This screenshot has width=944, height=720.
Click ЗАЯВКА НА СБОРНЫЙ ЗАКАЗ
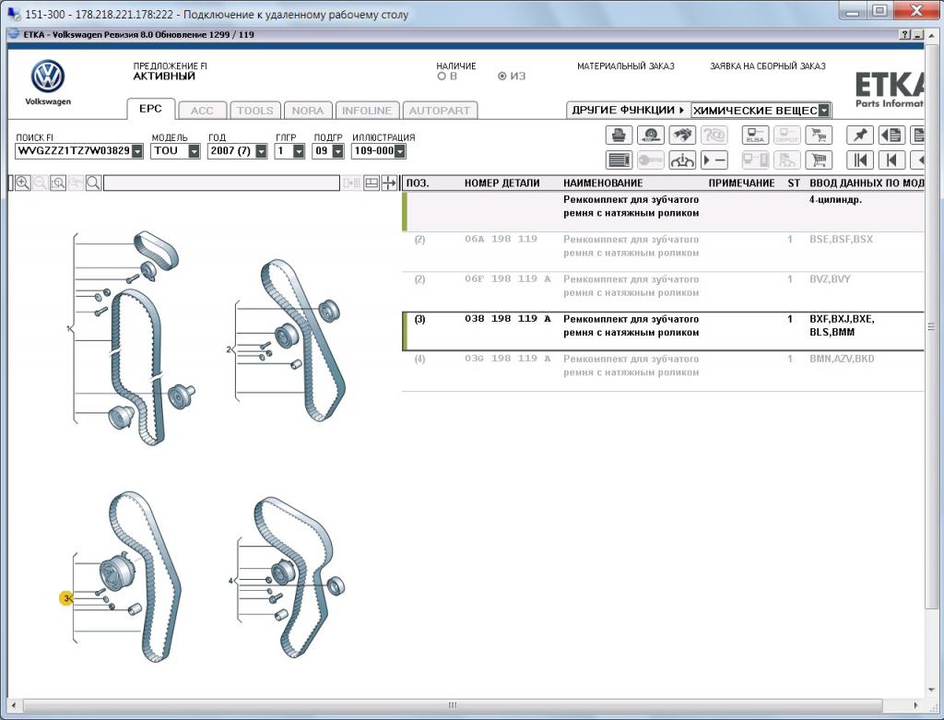coord(768,66)
